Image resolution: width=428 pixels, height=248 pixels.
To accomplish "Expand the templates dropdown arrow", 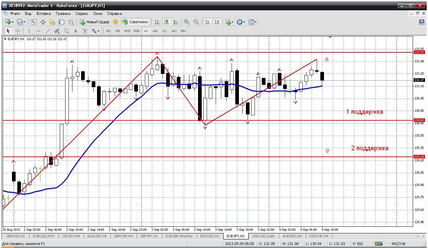I will (256, 22).
